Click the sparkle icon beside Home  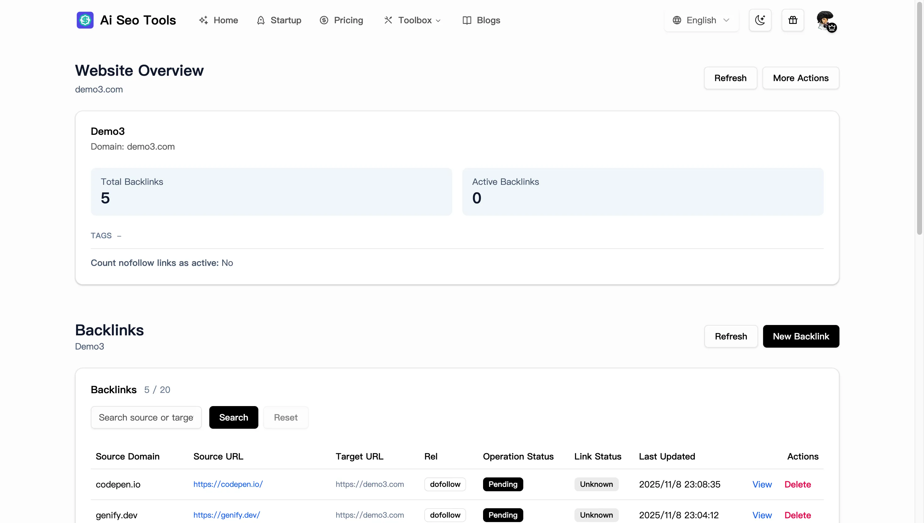(x=203, y=20)
